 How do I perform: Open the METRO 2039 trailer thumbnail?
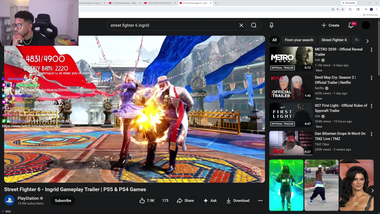(291, 59)
